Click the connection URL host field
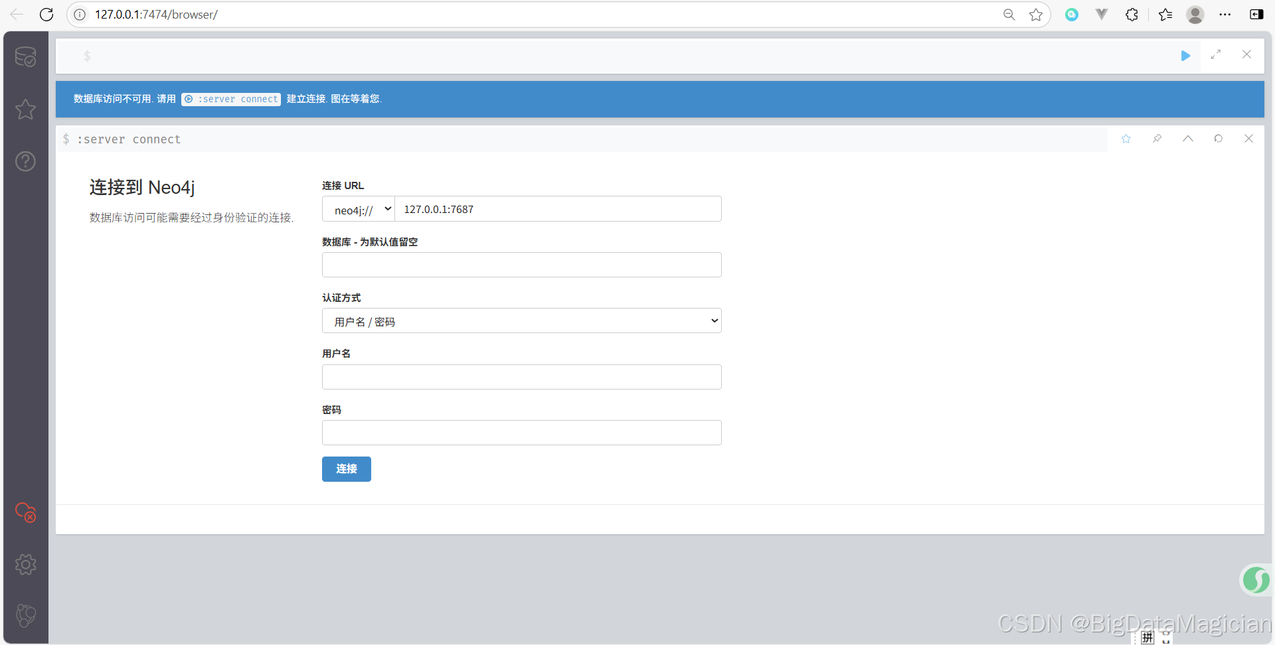Image resolution: width=1275 pixels, height=645 pixels. tap(558, 209)
